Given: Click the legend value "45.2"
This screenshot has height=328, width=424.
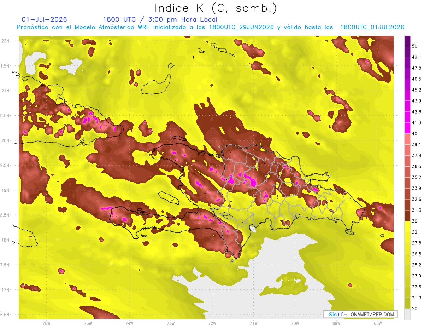Looking at the screenshot, I should coord(417,90).
